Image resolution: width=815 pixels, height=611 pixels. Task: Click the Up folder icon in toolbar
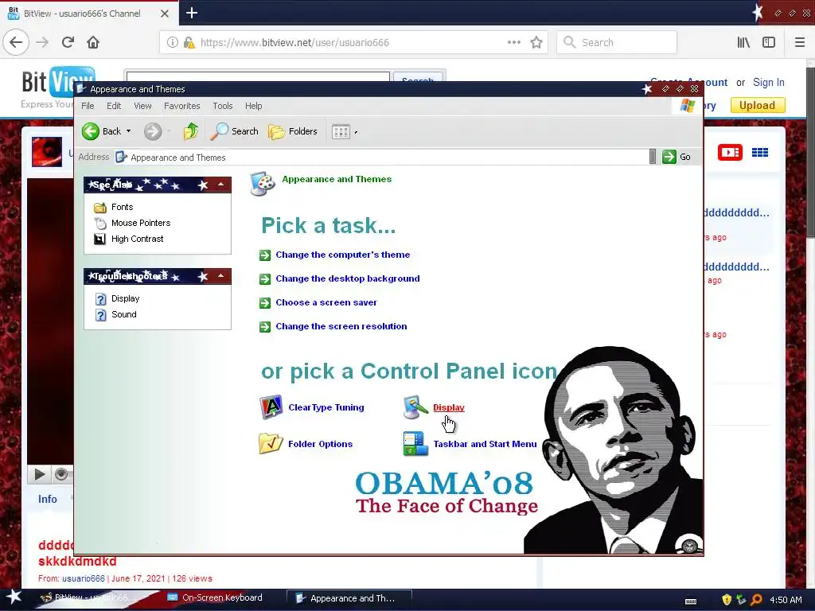(x=191, y=131)
